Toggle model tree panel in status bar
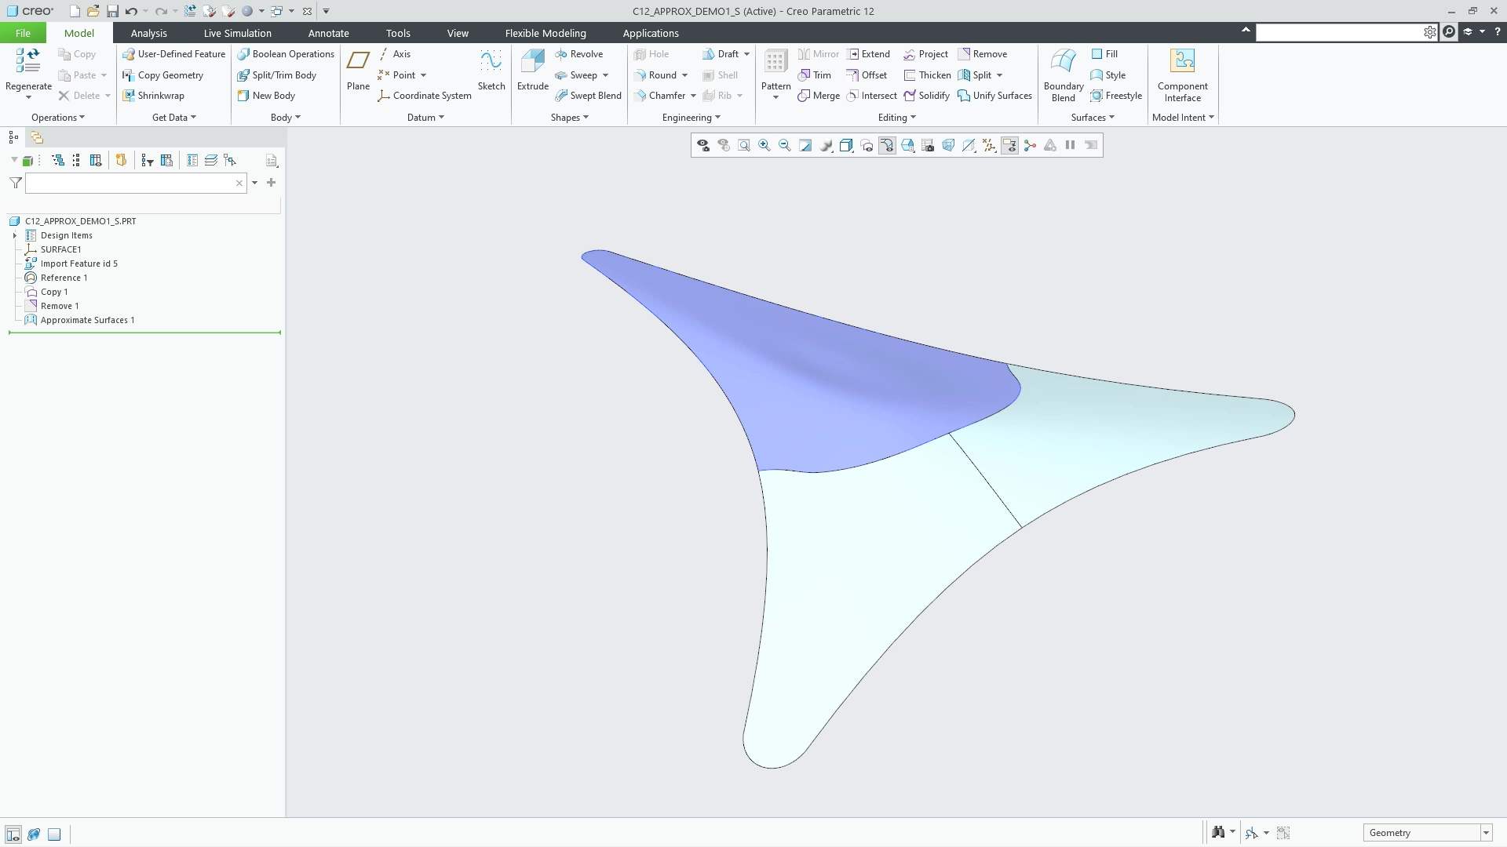Screen dimensions: 1507x847 tap(13, 834)
